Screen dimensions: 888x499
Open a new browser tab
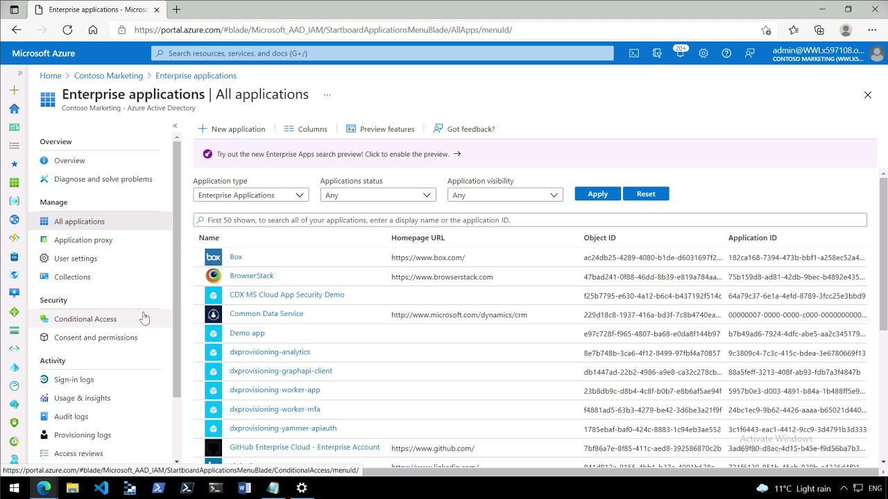coord(176,10)
